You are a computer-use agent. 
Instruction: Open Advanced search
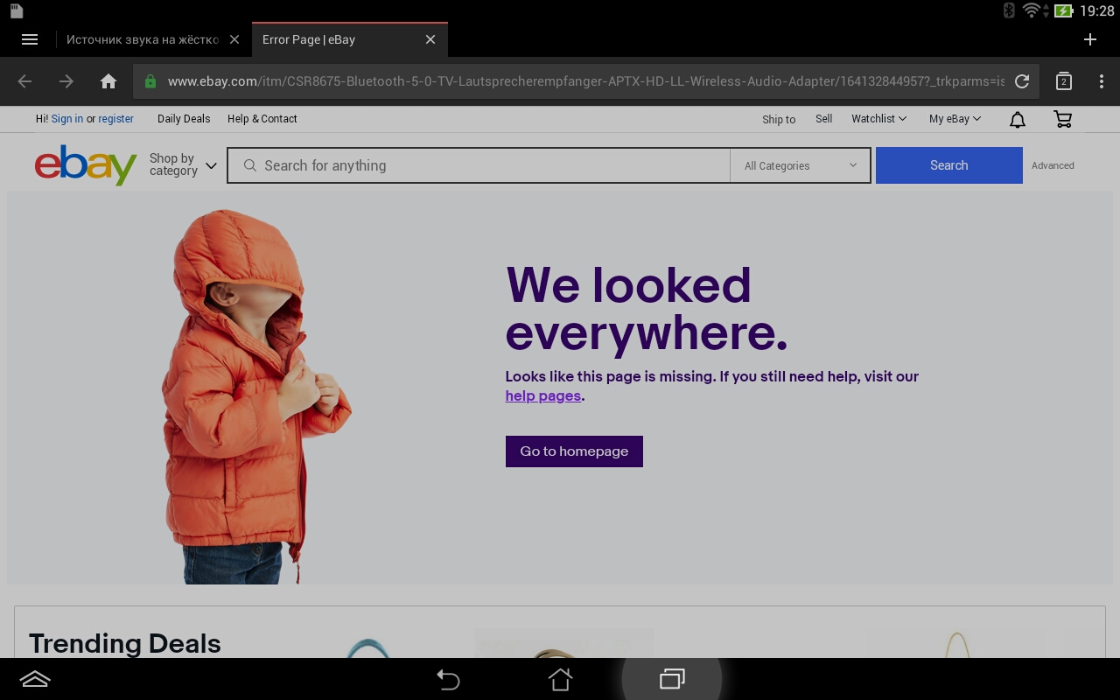click(x=1053, y=165)
